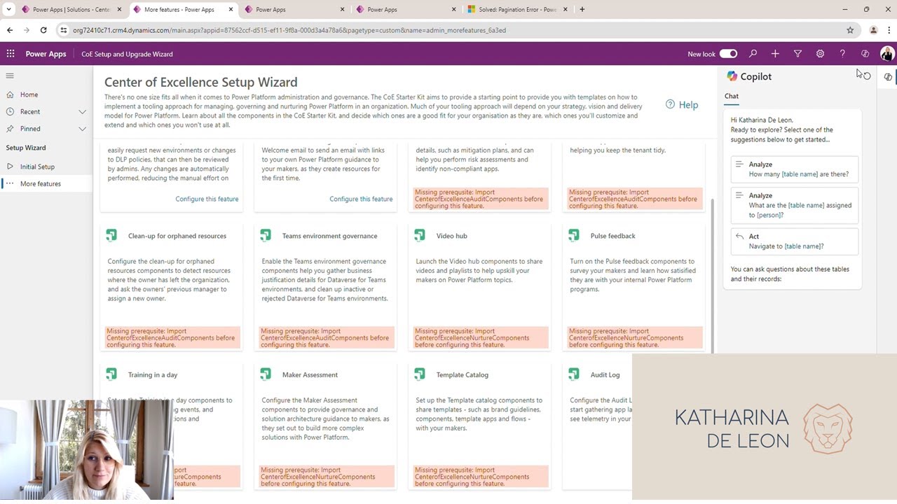Click the plus icon to create a record
Image resolution: width=897 pixels, height=504 pixels.
(x=775, y=54)
